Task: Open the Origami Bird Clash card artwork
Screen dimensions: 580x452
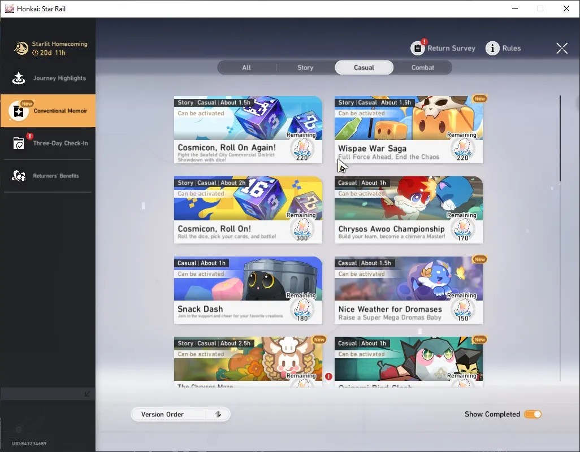Action: pos(408,359)
